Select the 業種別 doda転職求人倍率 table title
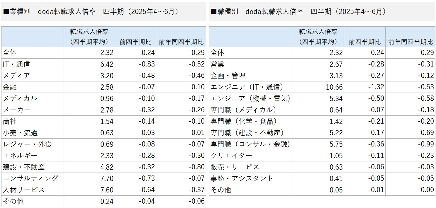The image size is (436, 208). tap(91, 12)
